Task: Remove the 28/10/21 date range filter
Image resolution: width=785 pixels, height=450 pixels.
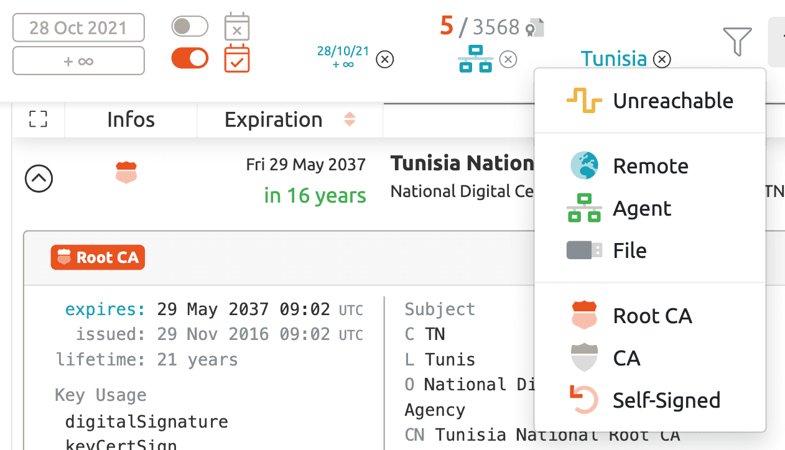Action: [x=385, y=60]
